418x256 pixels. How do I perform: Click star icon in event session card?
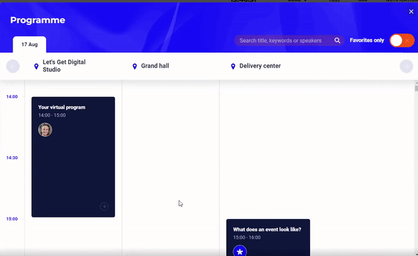[240, 251]
